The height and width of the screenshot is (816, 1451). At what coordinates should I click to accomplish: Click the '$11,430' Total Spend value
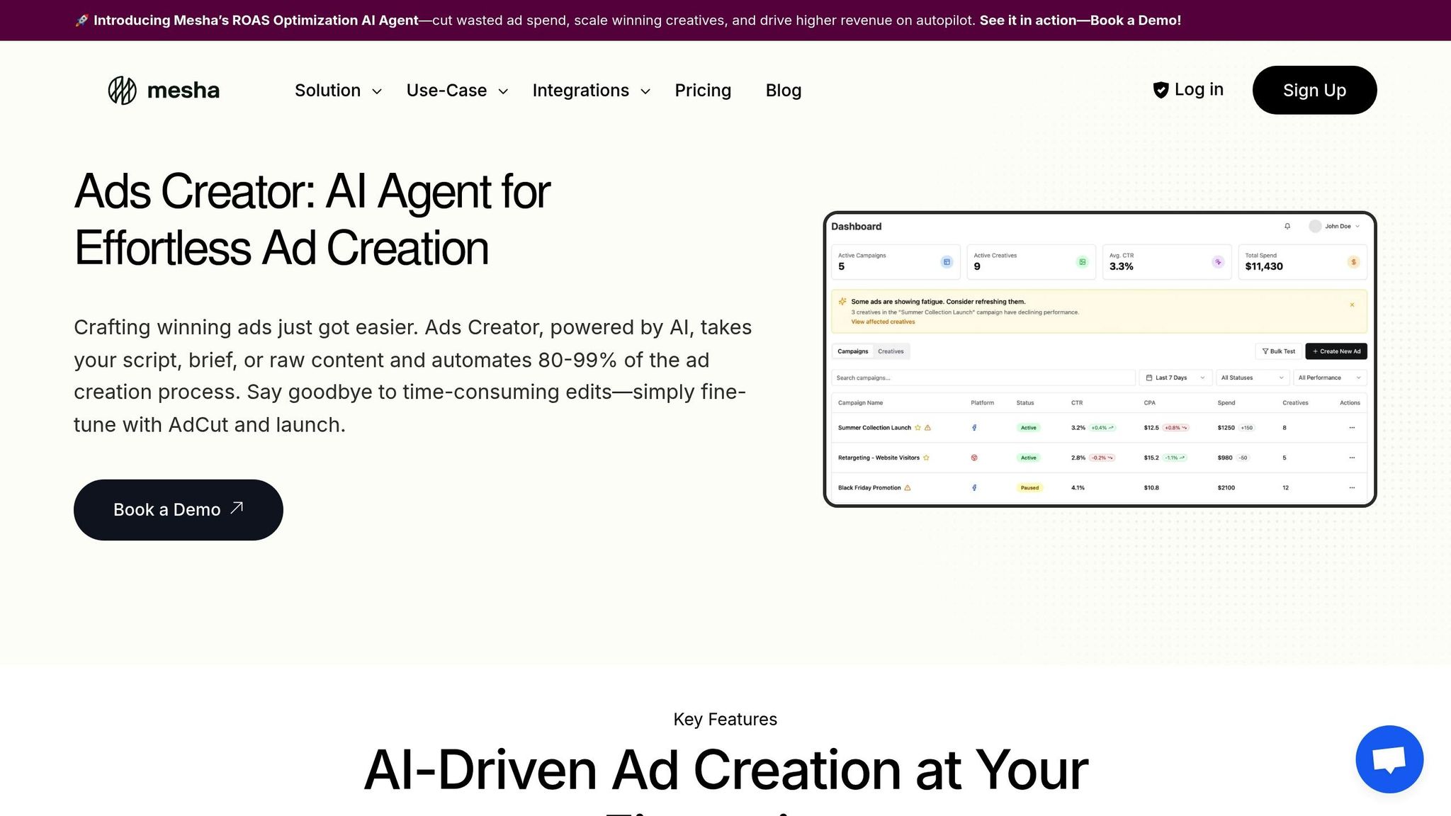(1264, 267)
